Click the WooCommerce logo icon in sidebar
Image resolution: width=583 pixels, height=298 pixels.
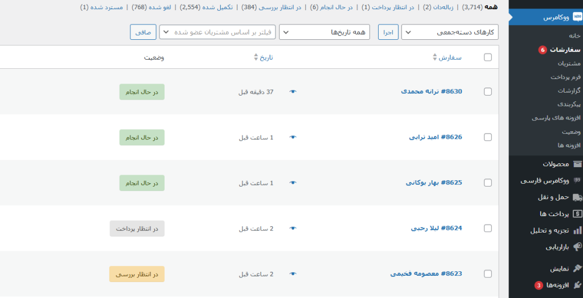coord(577,17)
